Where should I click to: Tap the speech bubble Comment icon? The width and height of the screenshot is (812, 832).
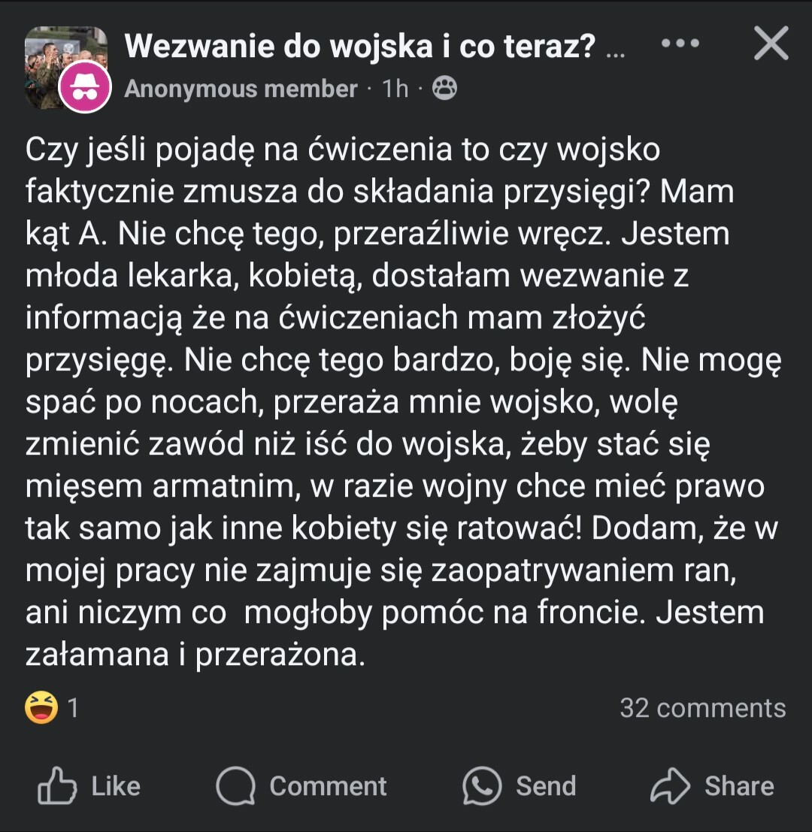click(235, 786)
